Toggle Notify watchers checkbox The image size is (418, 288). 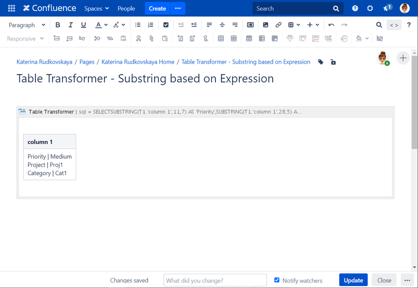click(277, 280)
